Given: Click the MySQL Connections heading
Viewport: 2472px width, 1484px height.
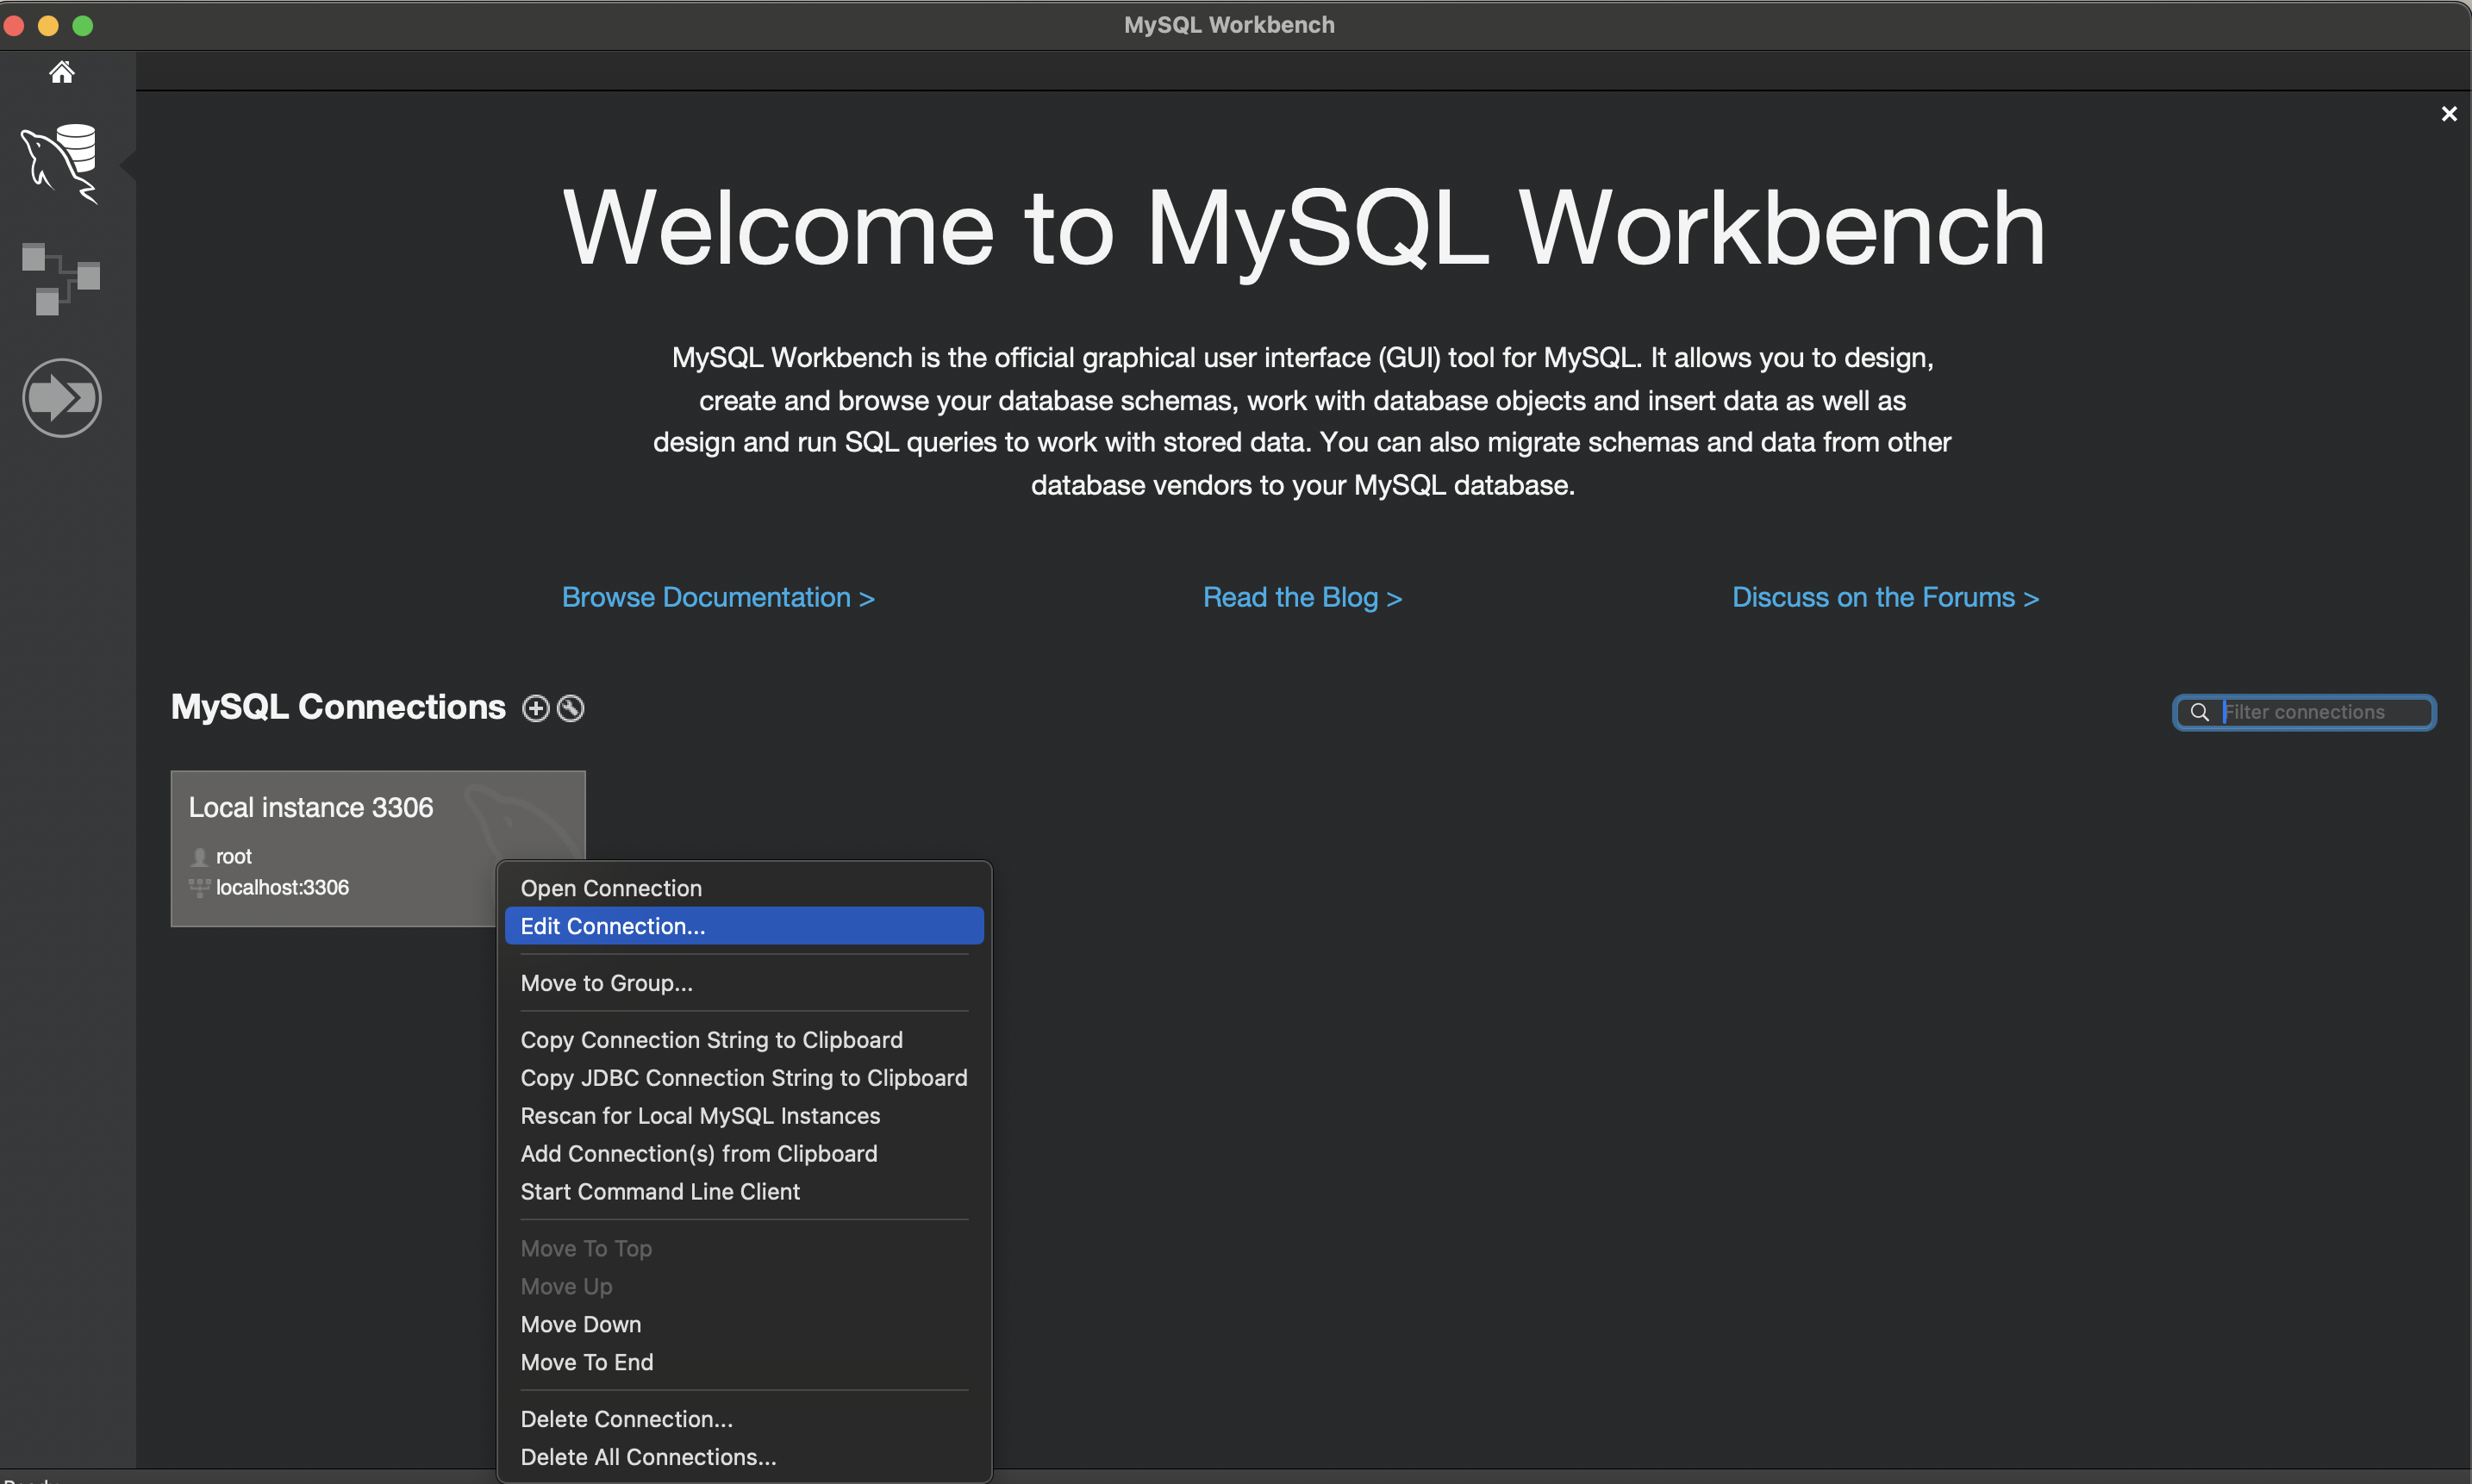Looking at the screenshot, I should pos(338,708).
